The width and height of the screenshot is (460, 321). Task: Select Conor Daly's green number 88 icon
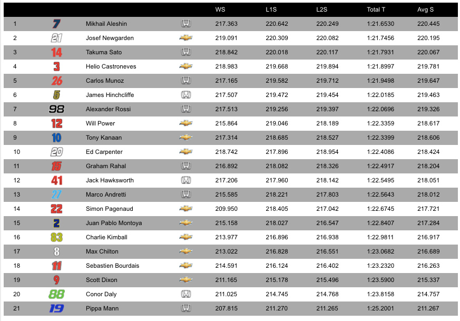[x=56, y=294]
